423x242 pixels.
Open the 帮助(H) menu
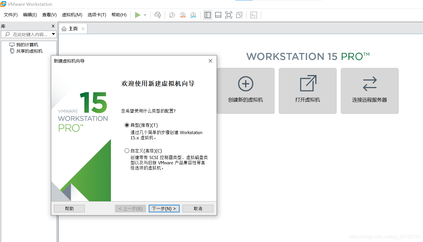[x=119, y=15]
